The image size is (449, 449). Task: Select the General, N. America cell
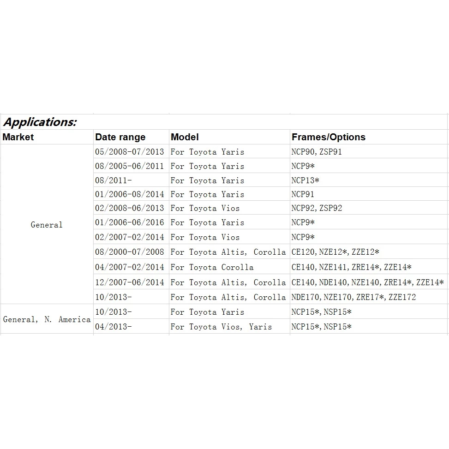47,319
